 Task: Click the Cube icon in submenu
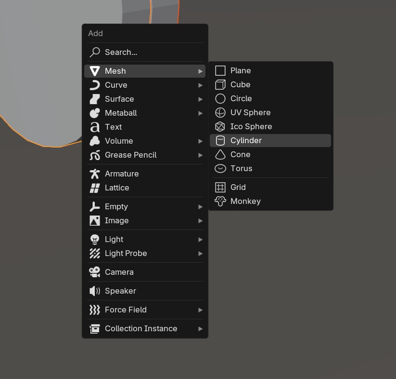(220, 84)
